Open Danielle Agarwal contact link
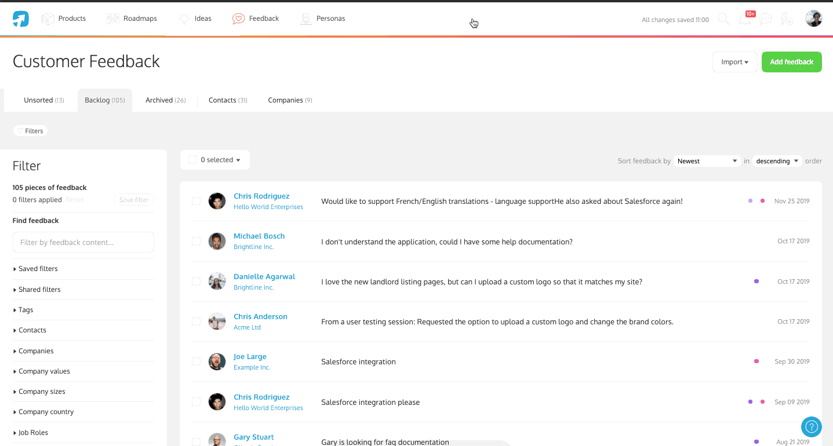Image resolution: width=833 pixels, height=446 pixels. (x=264, y=276)
